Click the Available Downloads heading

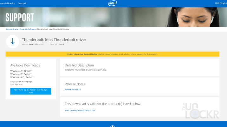25,65
